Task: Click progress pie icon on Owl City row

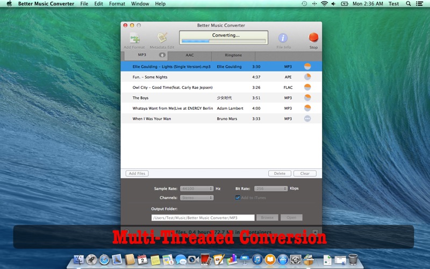Action: click(x=307, y=87)
